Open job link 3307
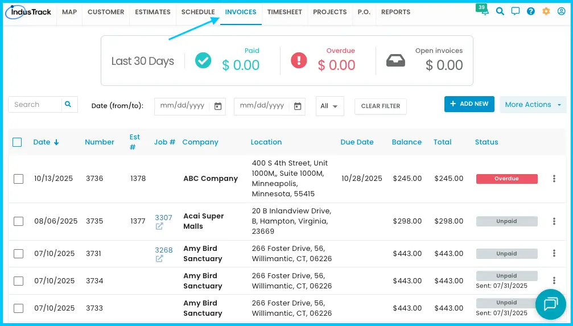The width and height of the screenshot is (573, 326). point(163,218)
